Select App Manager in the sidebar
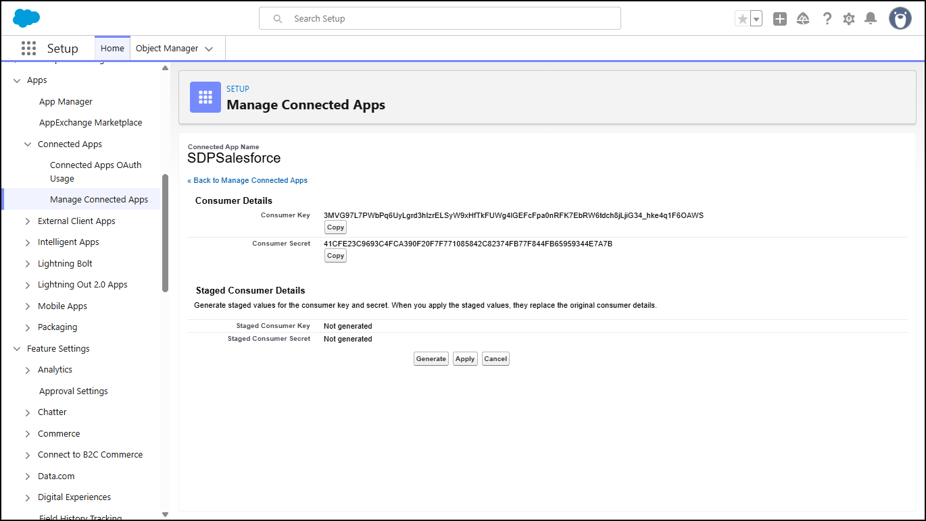Viewport: 926px width, 521px height. (66, 102)
